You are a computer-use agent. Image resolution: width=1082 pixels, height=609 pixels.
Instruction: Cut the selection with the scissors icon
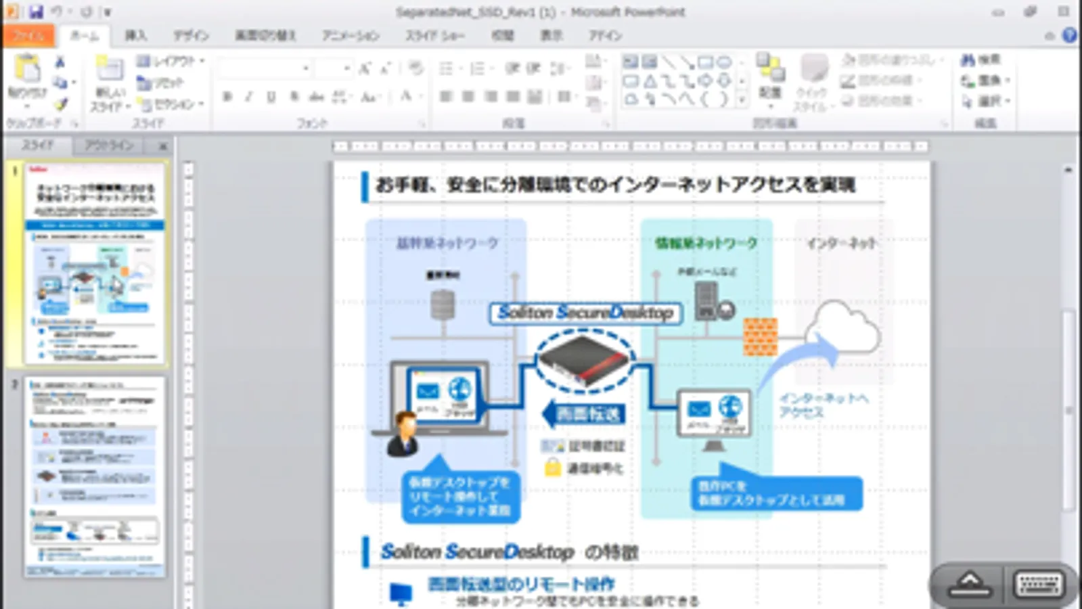pyautogui.click(x=60, y=62)
